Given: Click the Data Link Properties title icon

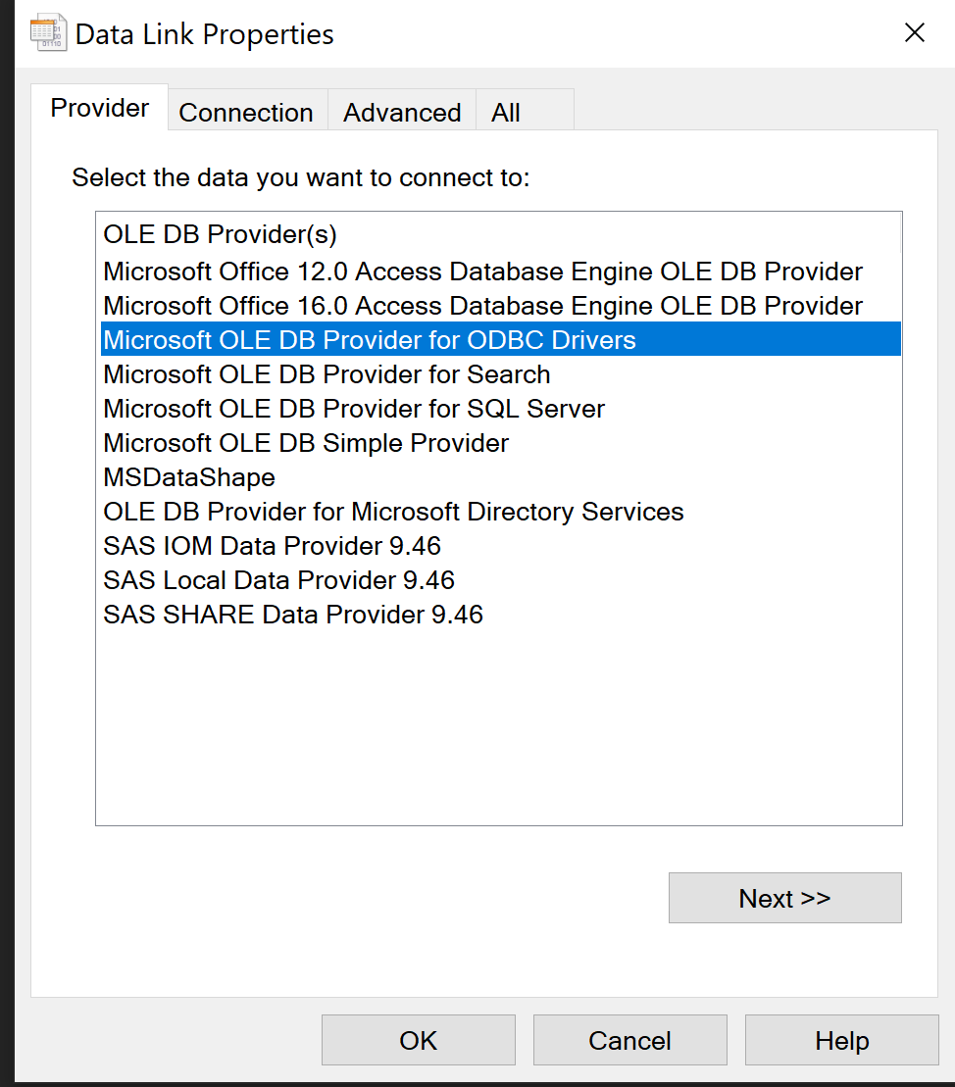Looking at the screenshot, I should [x=48, y=33].
